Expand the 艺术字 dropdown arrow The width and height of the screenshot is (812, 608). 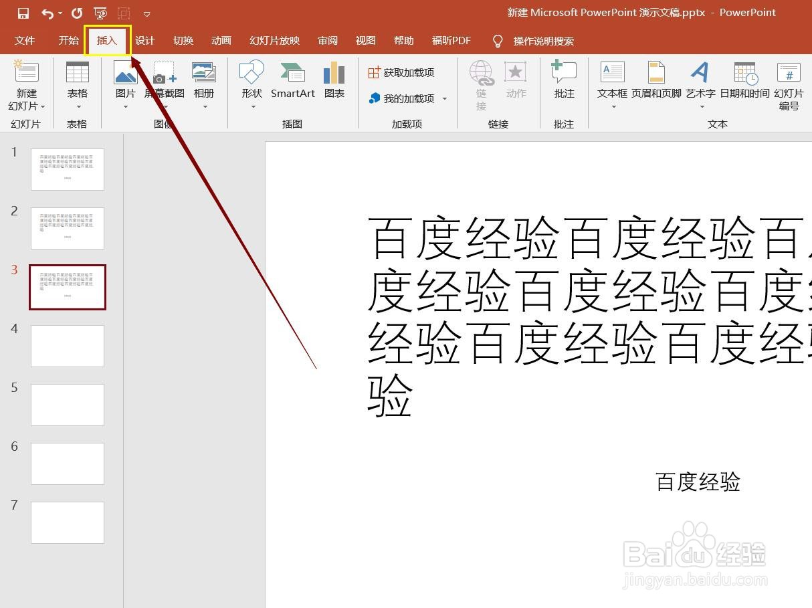tap(701, 107)
